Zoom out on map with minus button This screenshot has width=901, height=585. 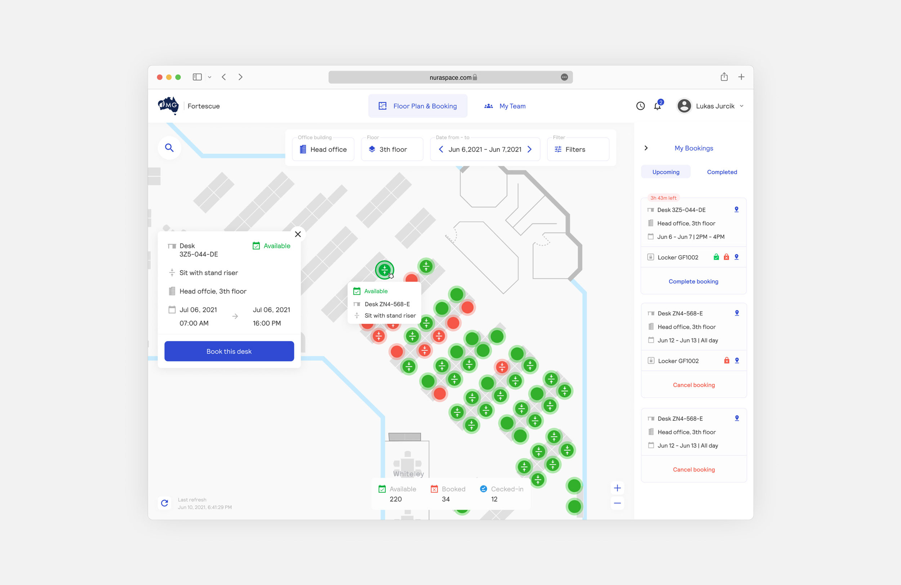click(x=617, y=503)
